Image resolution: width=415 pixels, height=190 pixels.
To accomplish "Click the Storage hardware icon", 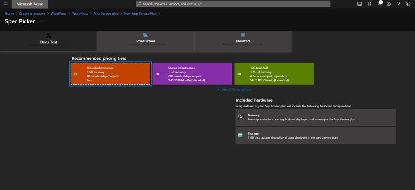I will coord(240,135).
